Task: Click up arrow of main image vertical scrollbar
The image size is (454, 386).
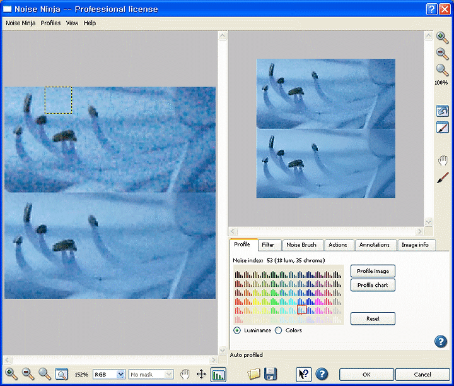Action: tap(223, 36)
